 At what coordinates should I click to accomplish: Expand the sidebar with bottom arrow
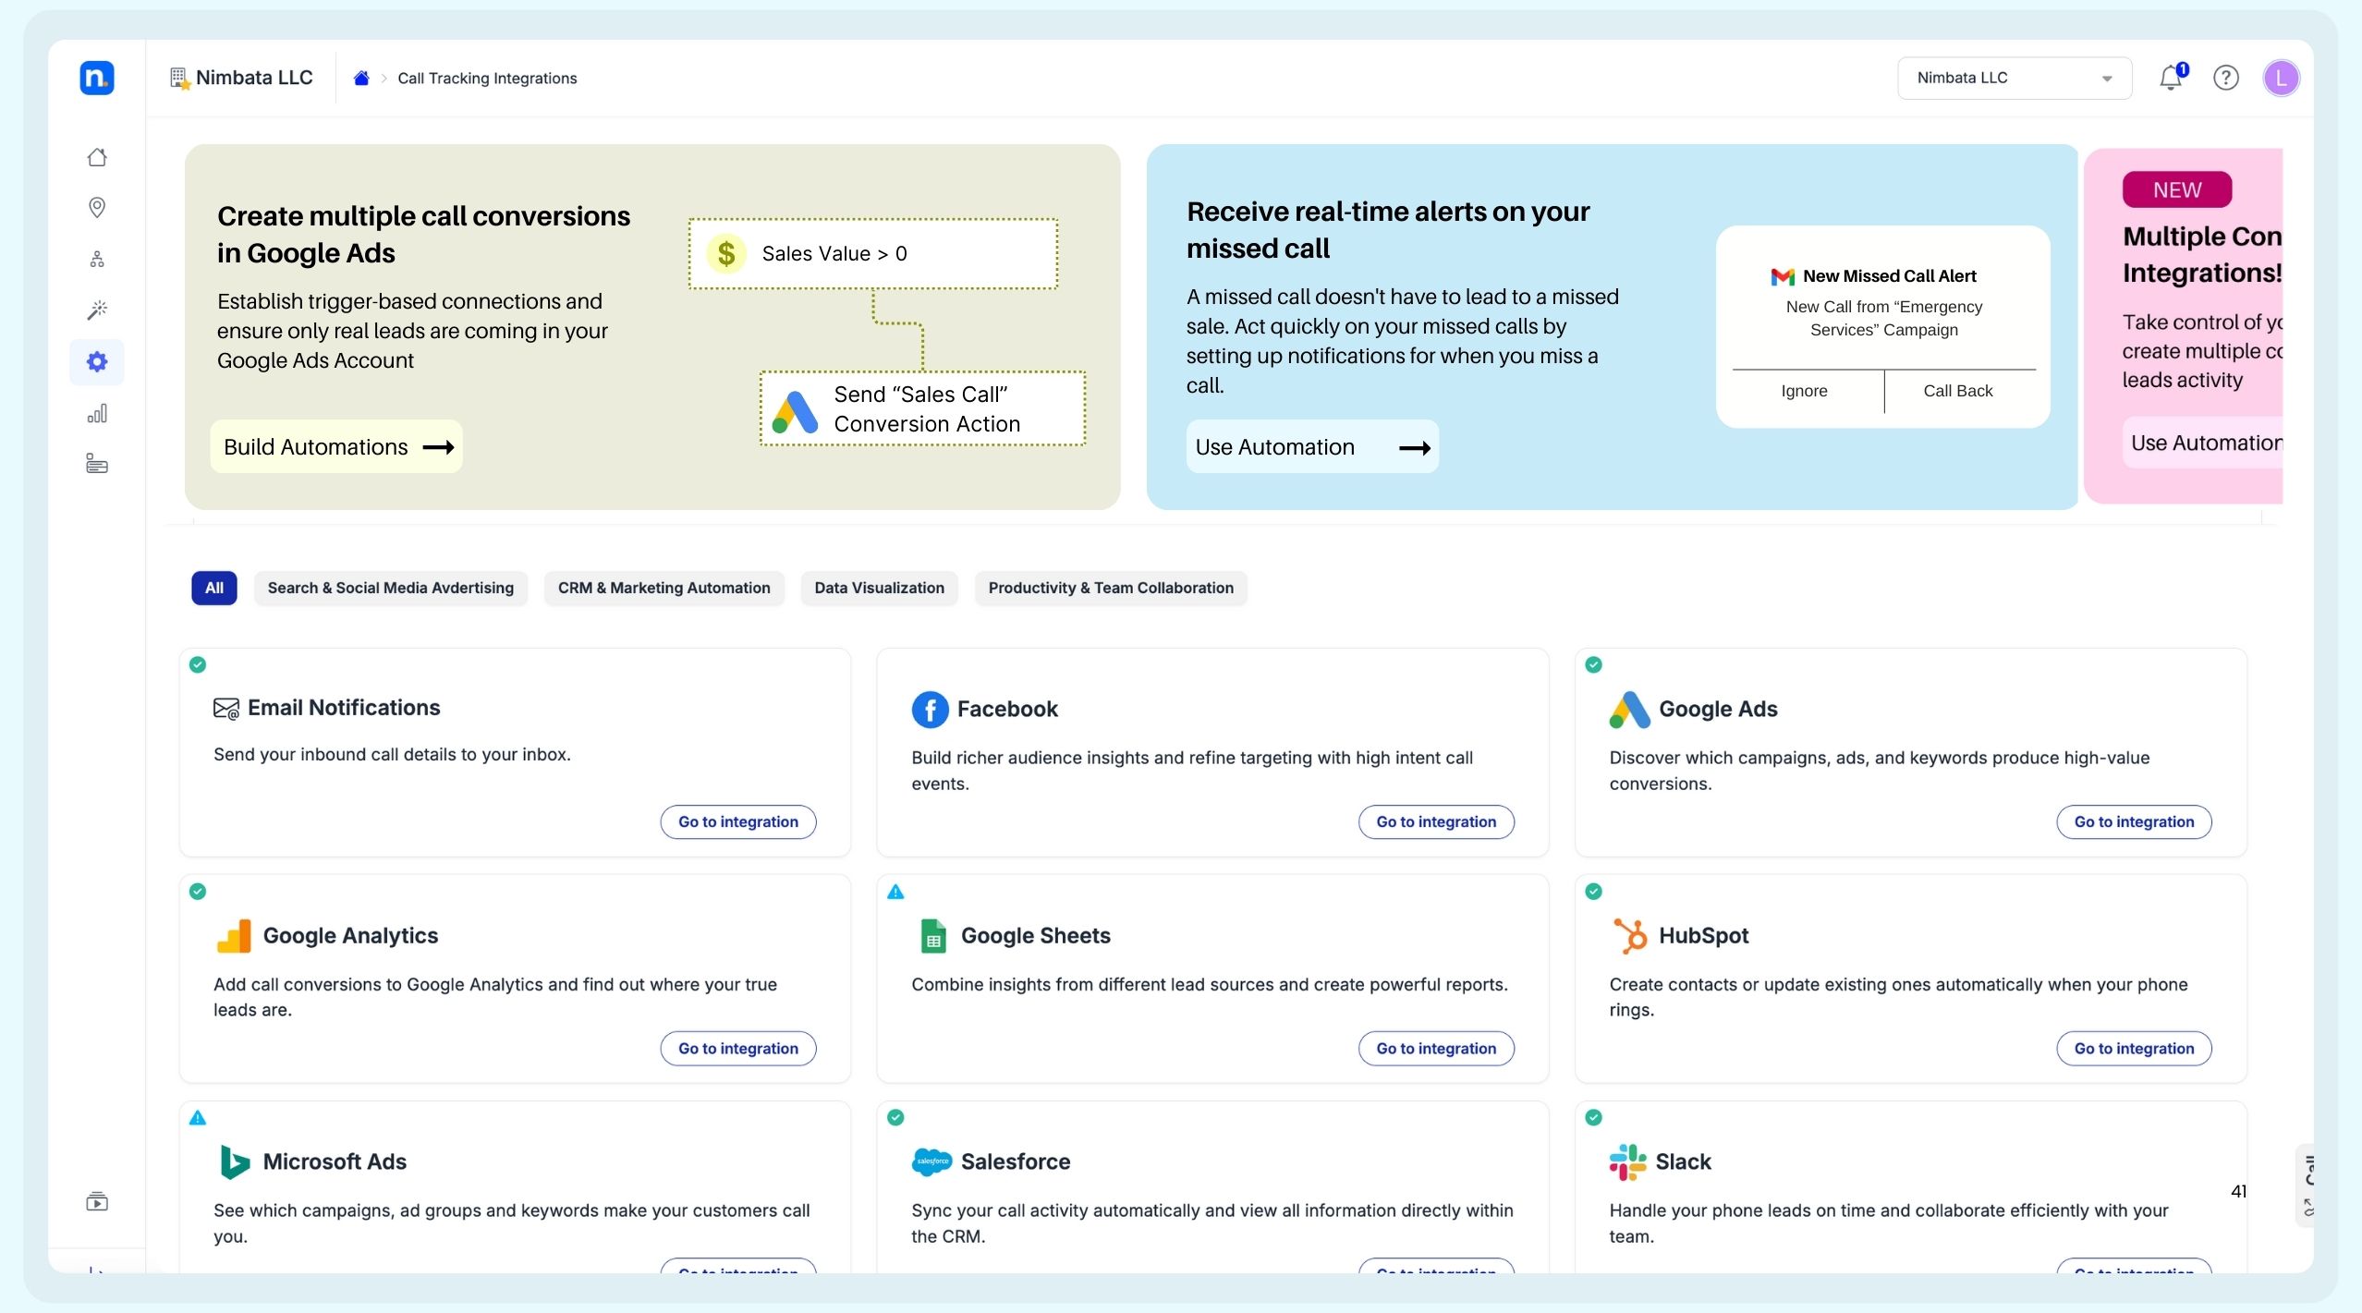(97, 1270)
